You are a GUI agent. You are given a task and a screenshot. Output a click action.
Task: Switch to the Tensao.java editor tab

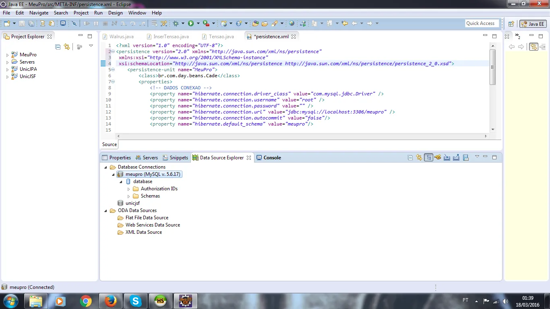click(x=221, y=37)
